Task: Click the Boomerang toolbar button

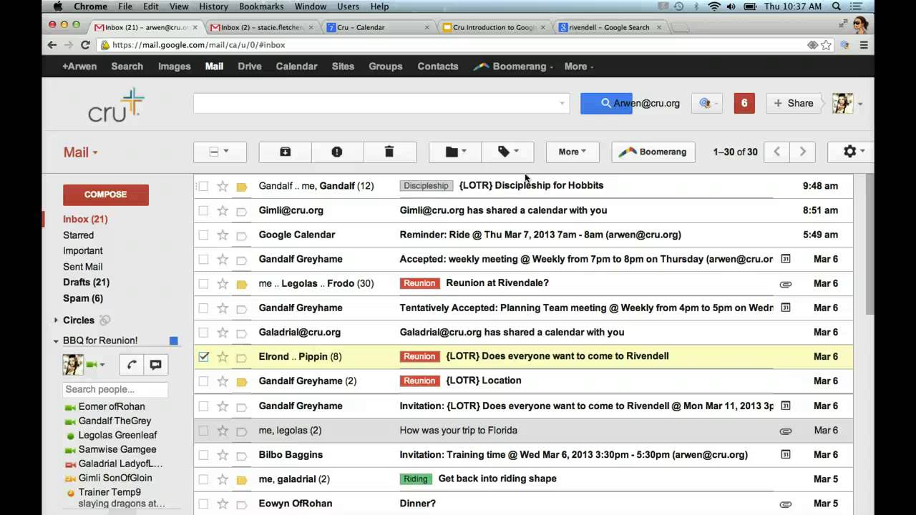Action: (653, 152)
